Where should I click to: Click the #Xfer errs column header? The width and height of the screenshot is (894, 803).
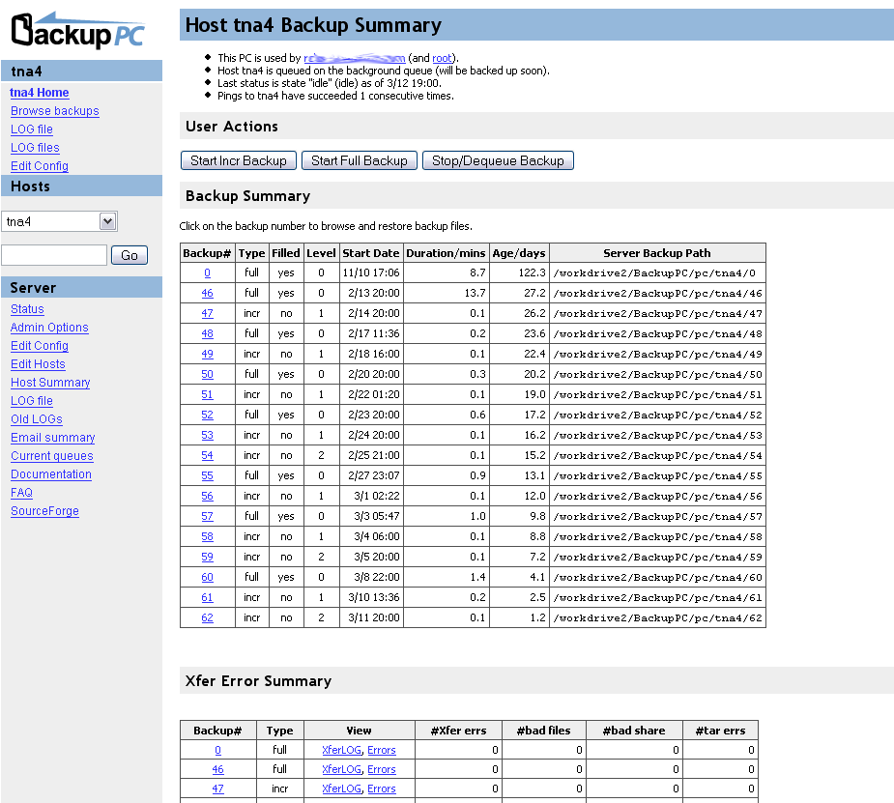click(458, 731)
